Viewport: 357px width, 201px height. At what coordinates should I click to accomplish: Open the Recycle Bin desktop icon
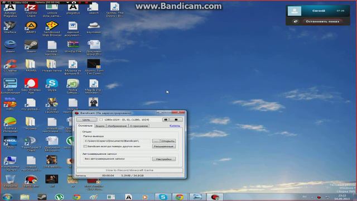10,181
